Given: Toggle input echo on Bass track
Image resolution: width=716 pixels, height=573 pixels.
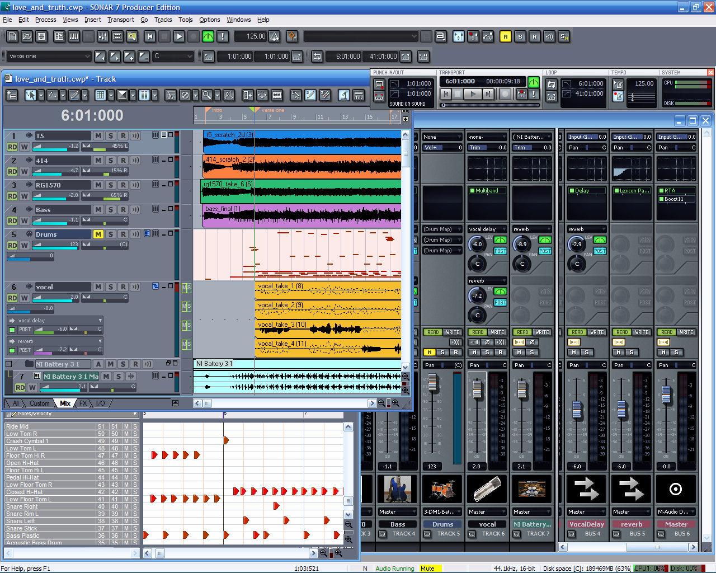Looking at the screenshot, I should (x=135, y=209).
